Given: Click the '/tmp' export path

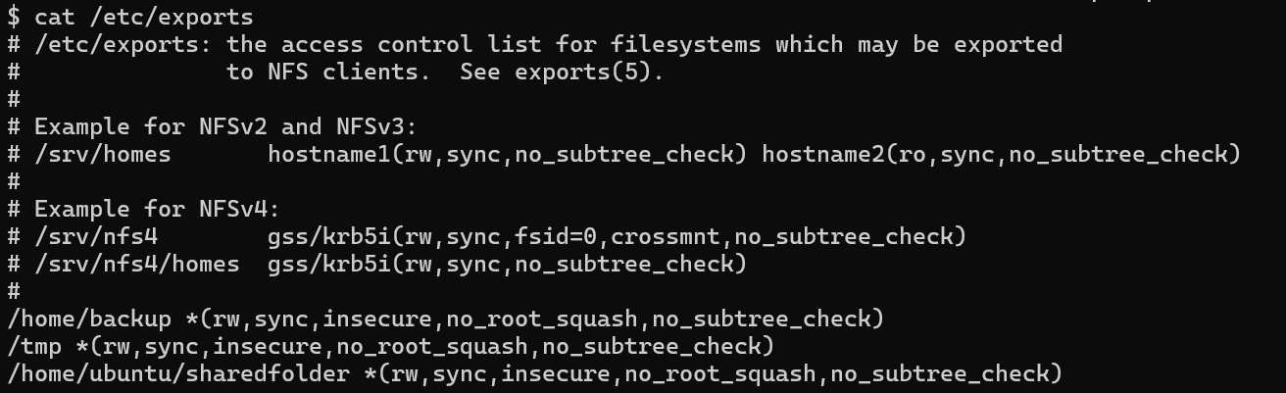Looking at the screenshot, I should point(34,346).
